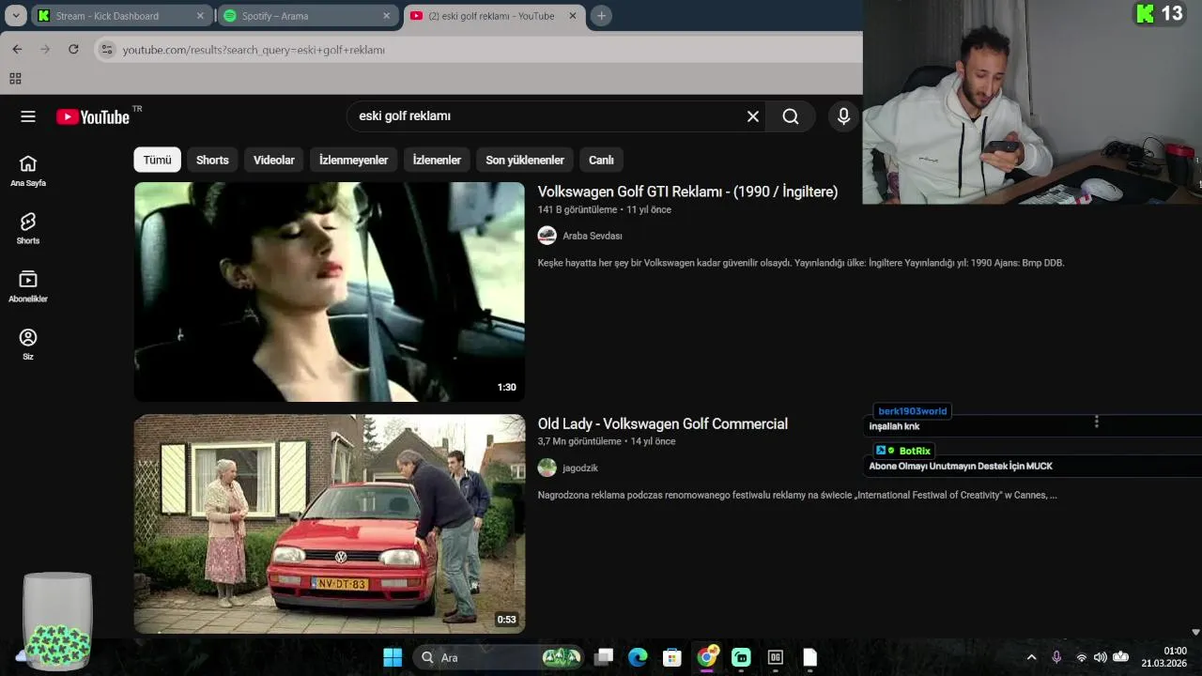This screenshot has height=676, width=1202.
Task: Show hidden system tray icons
Action: click(x=1031, y=657)
